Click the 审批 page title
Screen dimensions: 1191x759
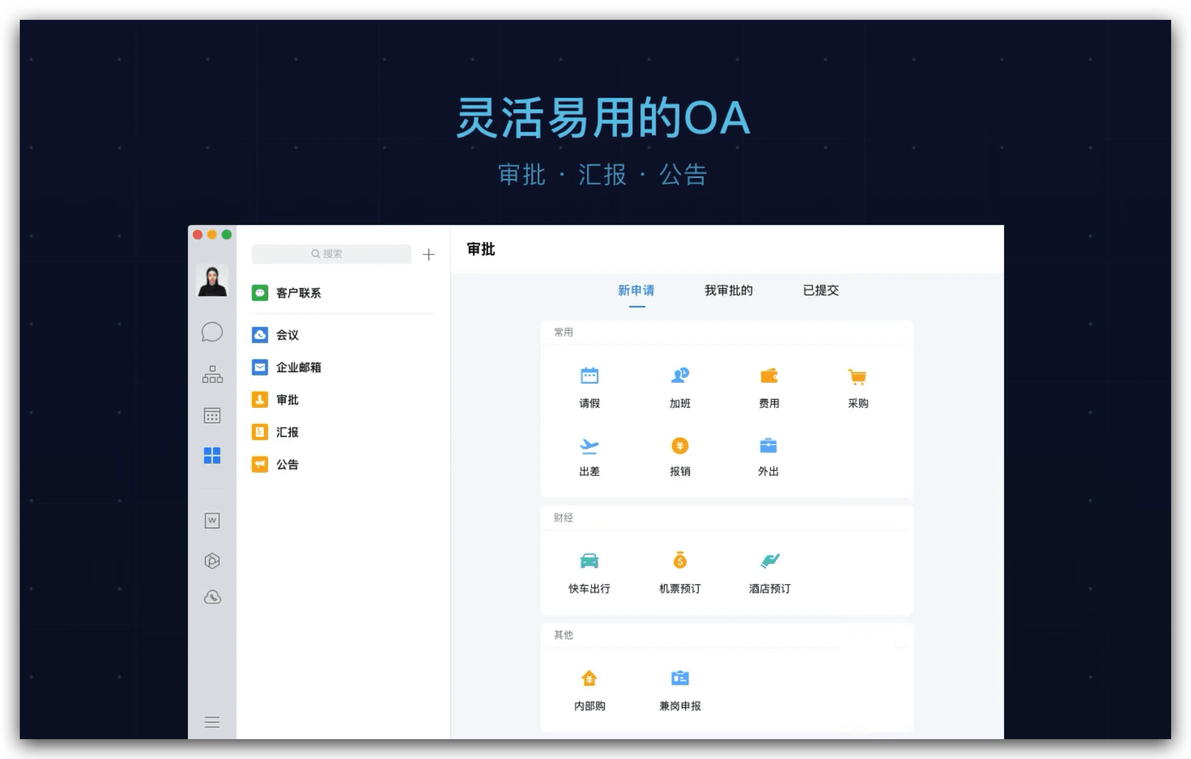(481, 249)
